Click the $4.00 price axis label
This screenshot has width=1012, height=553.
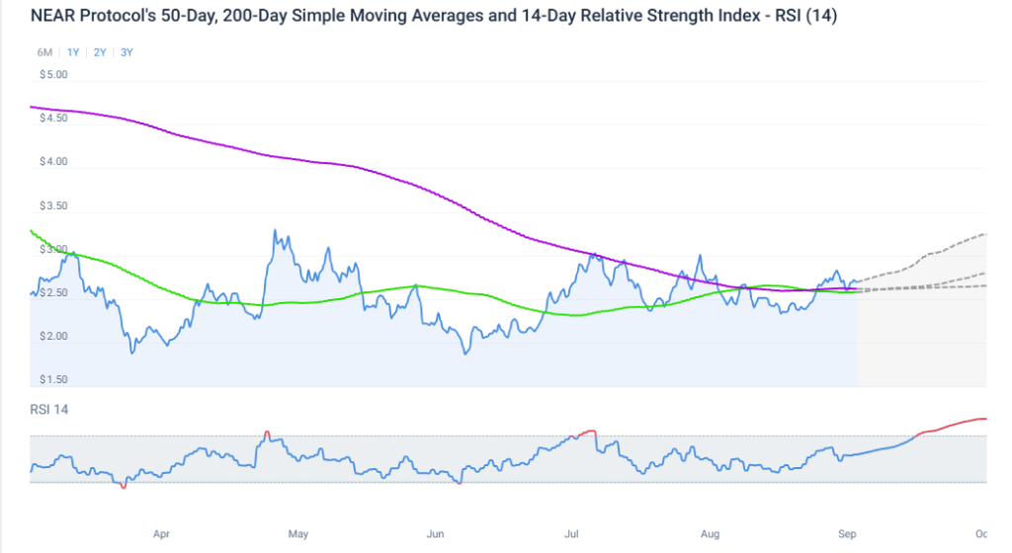pos(53,162)
